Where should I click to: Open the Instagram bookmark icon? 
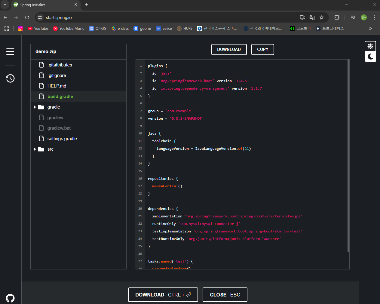pos(20,29)
